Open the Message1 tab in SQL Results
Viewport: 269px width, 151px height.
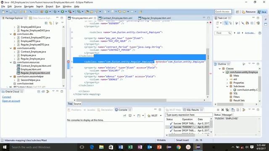point(227,115)
